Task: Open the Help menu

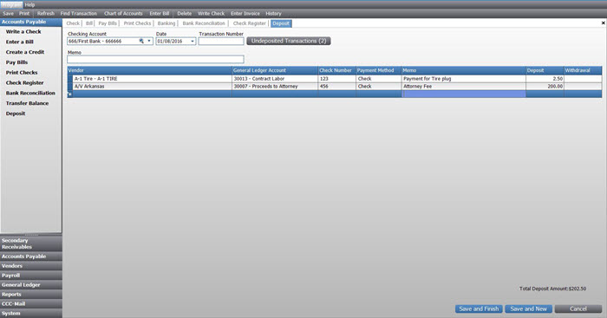Action: (x=29, y=4)
